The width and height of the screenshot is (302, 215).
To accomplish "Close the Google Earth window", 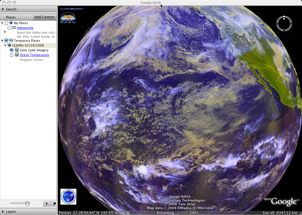I will (x=4, y=3).
